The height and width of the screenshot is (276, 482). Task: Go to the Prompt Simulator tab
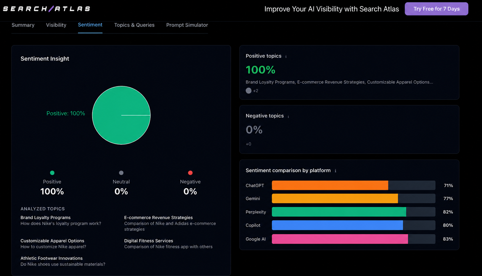187,25
